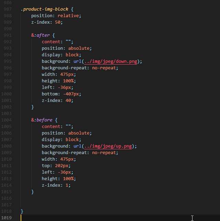Open the ../img/jpeg/down.png url link
The width and height of the screenshot is (220, 221).
[x=111, y=61]
